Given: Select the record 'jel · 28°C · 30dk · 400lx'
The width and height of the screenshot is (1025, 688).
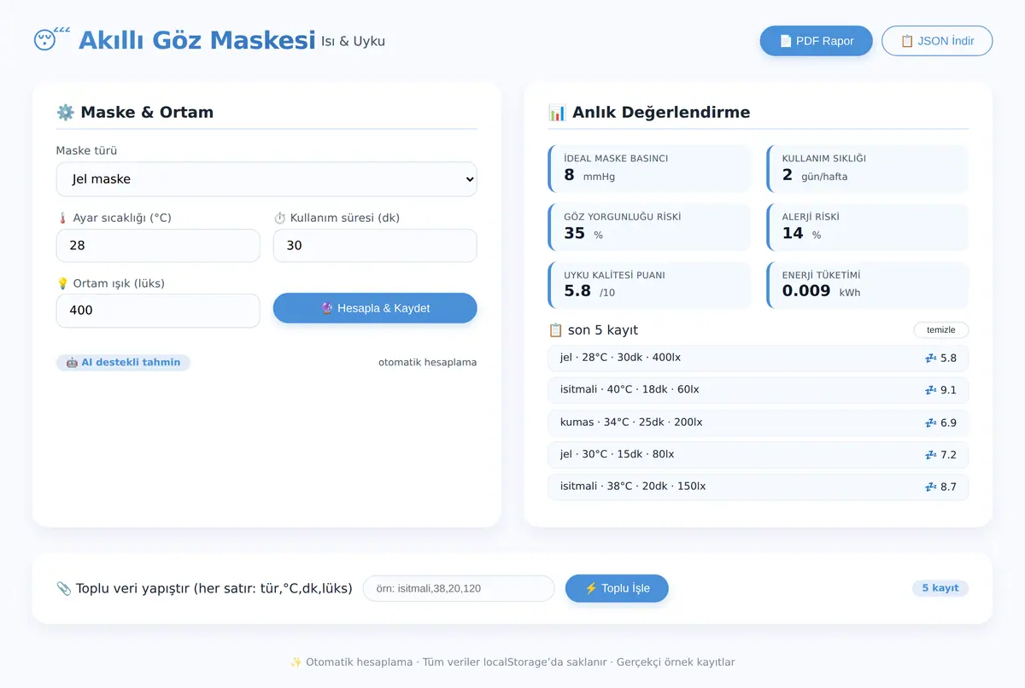Looking at the screenshot, I should [758, 359].
